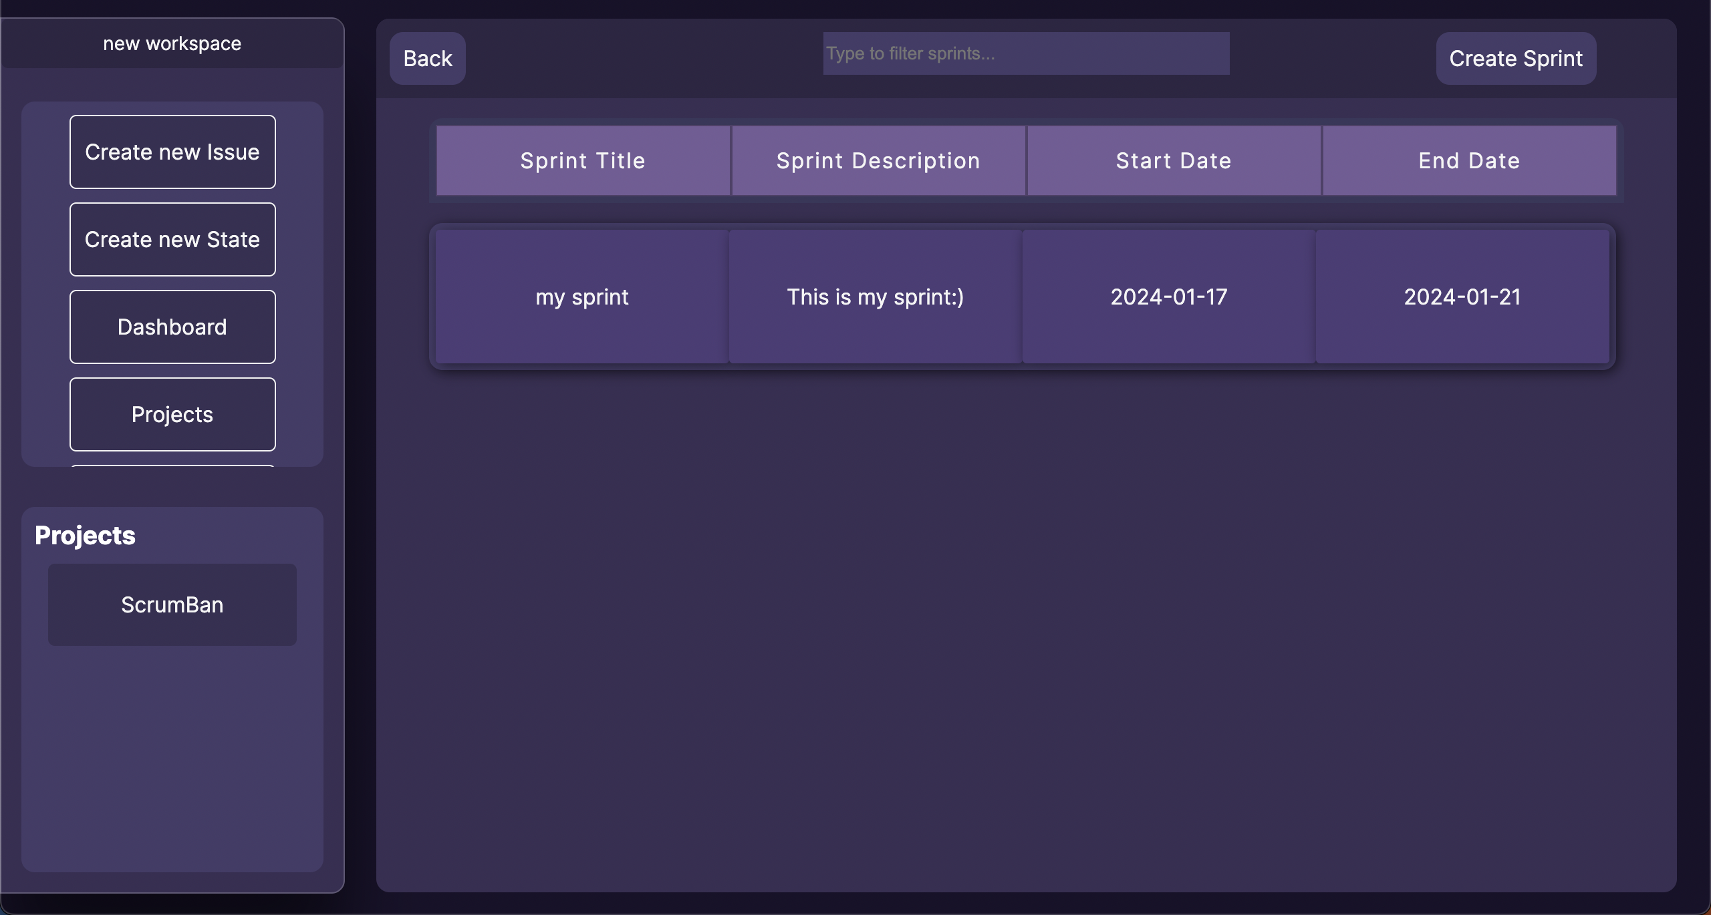Select the 2024-01-17 start date cell

click(x=1169, y=297)
